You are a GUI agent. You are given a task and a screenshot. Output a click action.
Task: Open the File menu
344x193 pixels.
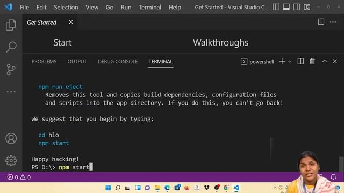(24, 7)
